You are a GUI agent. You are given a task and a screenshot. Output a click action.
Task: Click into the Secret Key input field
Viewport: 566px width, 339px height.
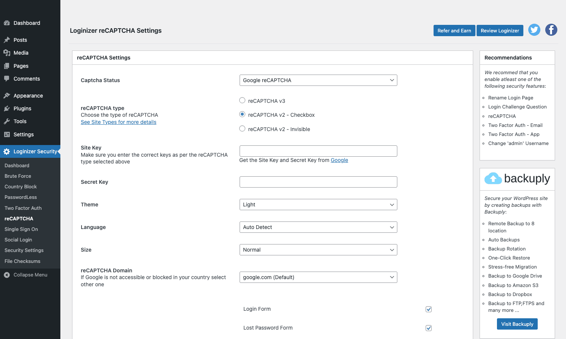tap(318, 182)
